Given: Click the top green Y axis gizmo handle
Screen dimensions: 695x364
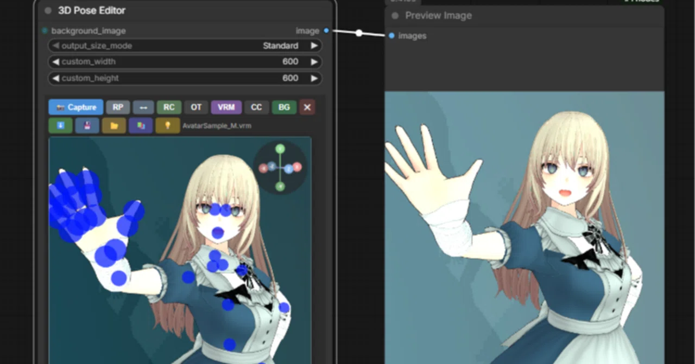Looking at the screenshot, I should click(x=280, y=149).
